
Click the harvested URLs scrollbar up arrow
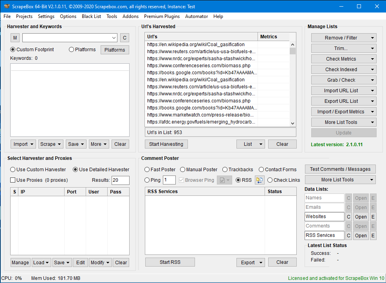[x=292, y=45]
